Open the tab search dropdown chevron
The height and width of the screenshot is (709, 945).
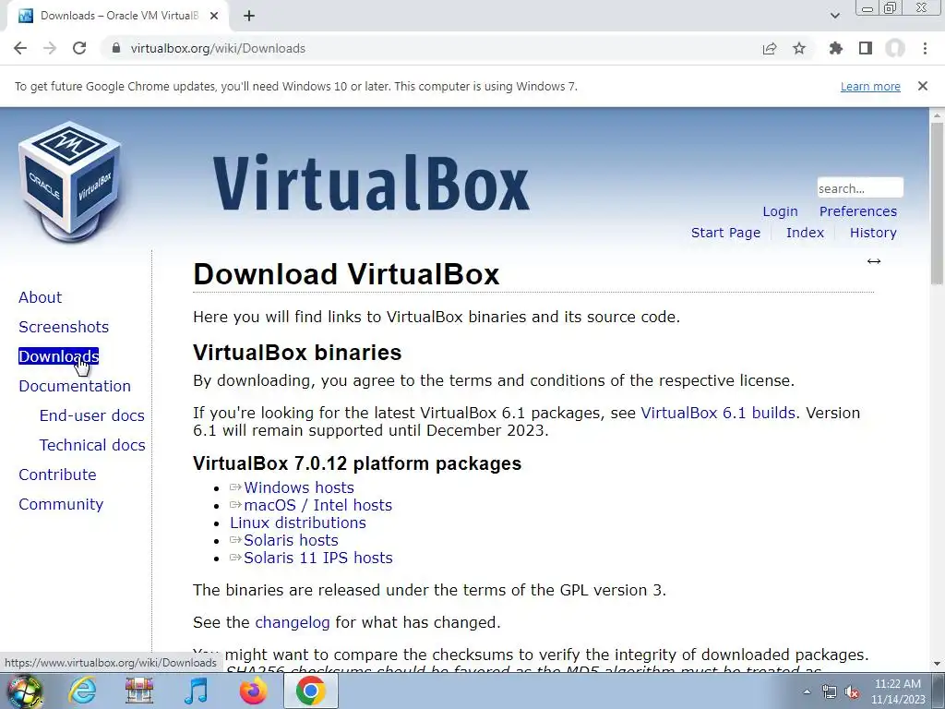click(834, 16)
